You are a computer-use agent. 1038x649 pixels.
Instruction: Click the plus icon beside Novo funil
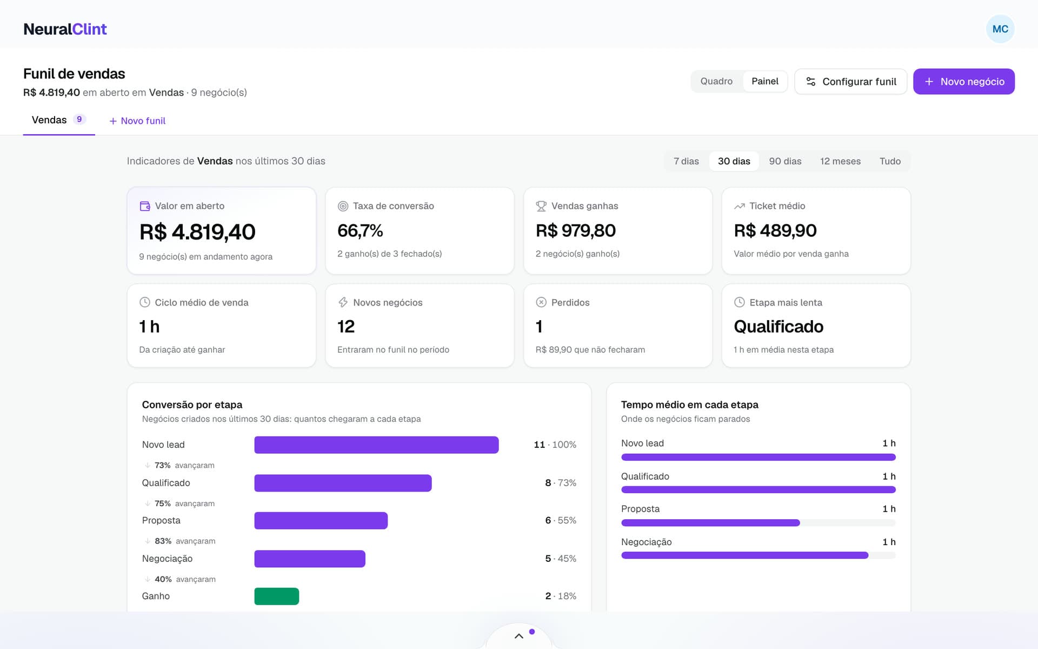[x=113, y=121]
